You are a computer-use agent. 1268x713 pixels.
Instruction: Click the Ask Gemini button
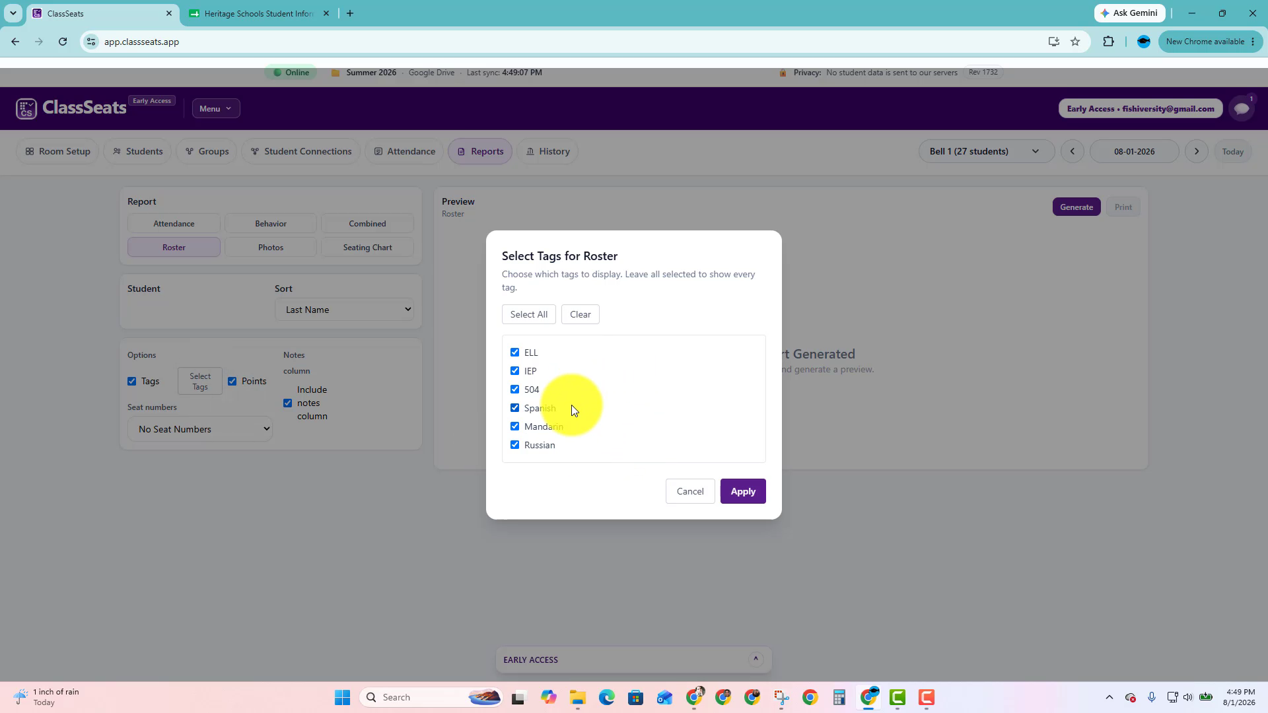tap(1129, 13)
